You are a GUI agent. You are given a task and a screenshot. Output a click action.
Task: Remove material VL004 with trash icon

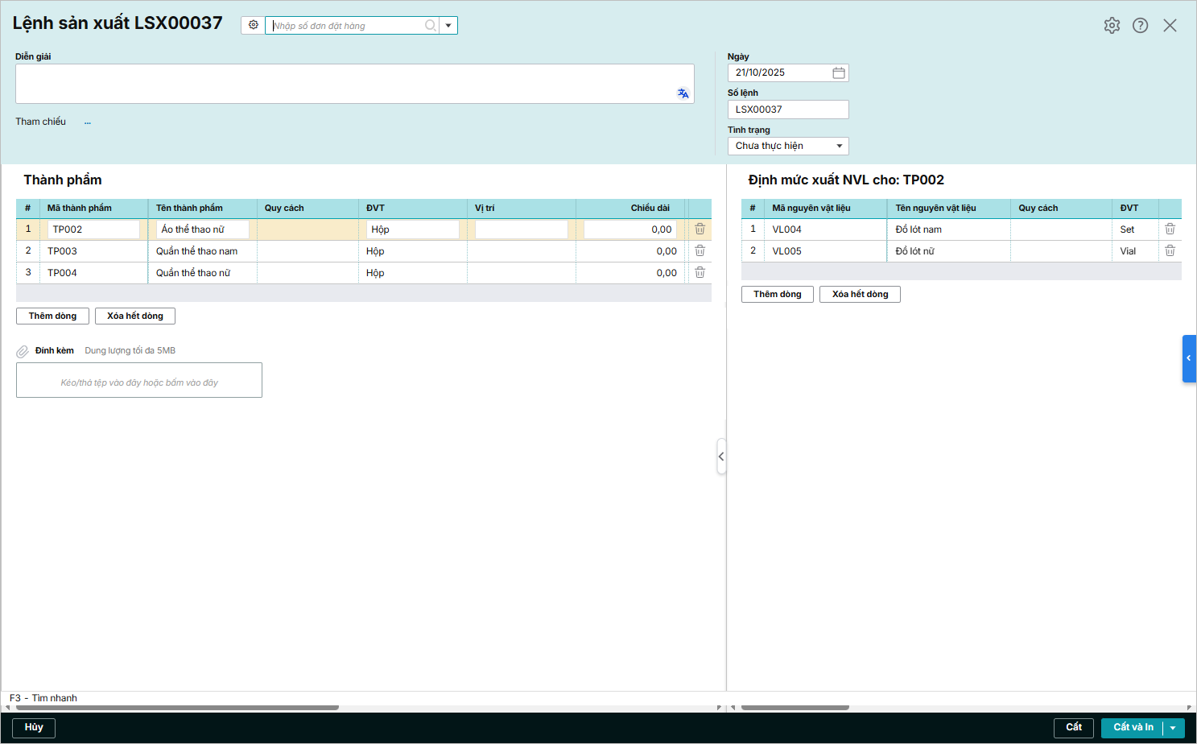coord(1170,229)
